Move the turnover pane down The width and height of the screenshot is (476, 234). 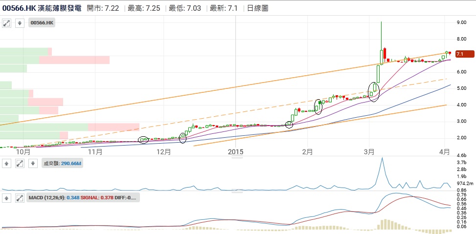coord(32,164)
